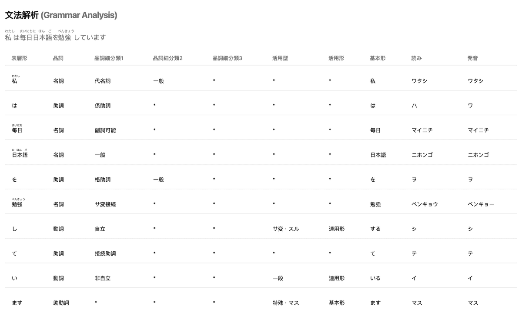Select the 品詞細分類3 column header
Image resolution: width=522 pixels, height=323 pixels.
tap(227, 58)
